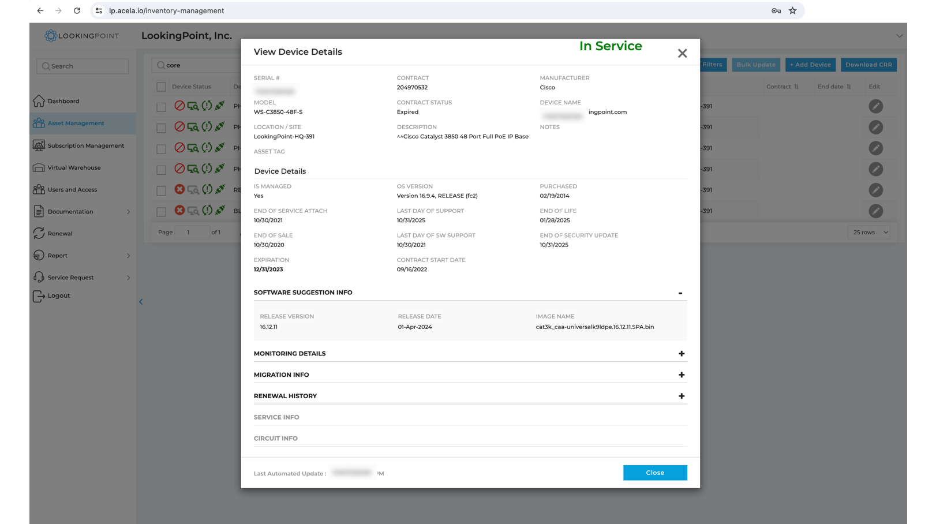The image size is (936, 524).
Task: Click edit pencil icon in first row
Action: click(x=875, y=106)
